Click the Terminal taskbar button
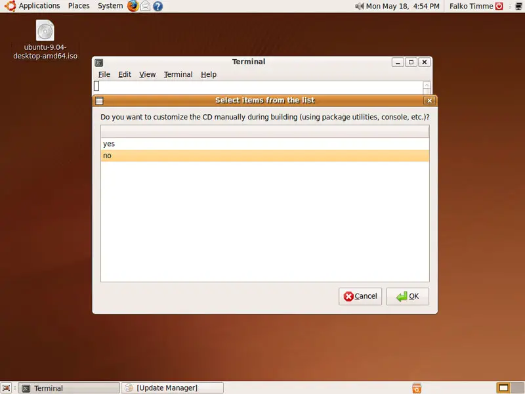525x394 pixels. [x=69, y=388]
